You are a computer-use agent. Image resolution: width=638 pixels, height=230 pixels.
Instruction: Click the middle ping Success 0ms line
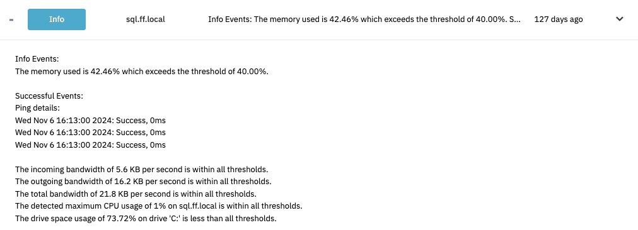90,133
